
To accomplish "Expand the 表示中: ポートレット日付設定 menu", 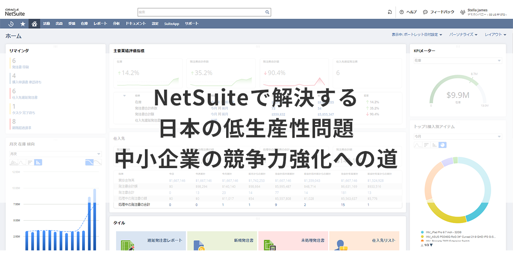I will point(417,35).
